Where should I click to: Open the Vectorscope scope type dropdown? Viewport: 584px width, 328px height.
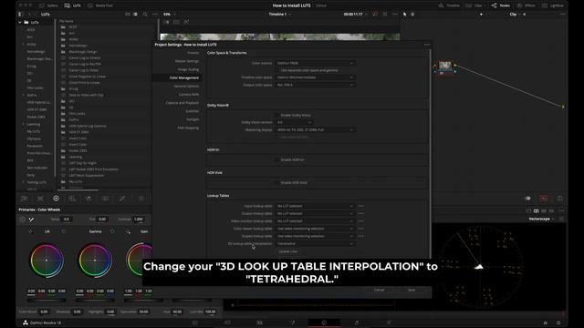pos(541,219)
